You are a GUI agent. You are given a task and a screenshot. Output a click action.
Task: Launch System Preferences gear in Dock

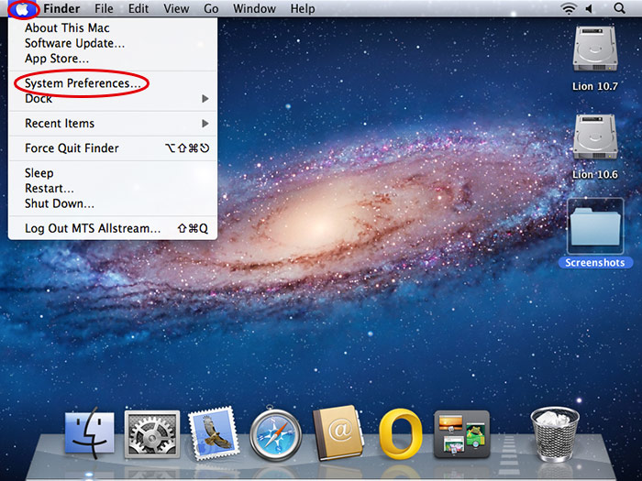pos(152,434)
